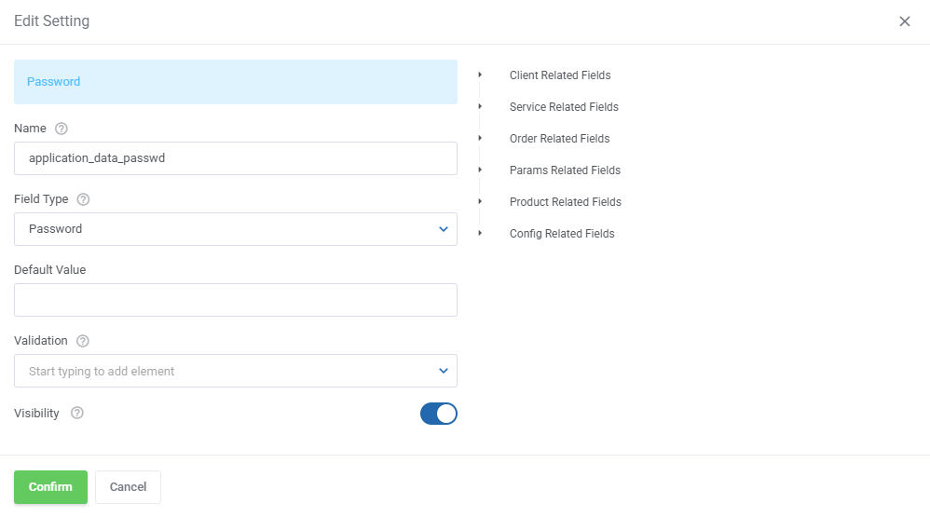Expand the Order Related Fields arrow
The width and height of the screenshot is (930, 517).
point(480,138)
